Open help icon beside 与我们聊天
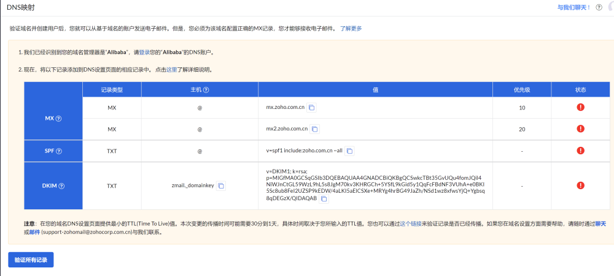Screen dimensions: 614x276 pyautogui.click(x=599, y=7)
